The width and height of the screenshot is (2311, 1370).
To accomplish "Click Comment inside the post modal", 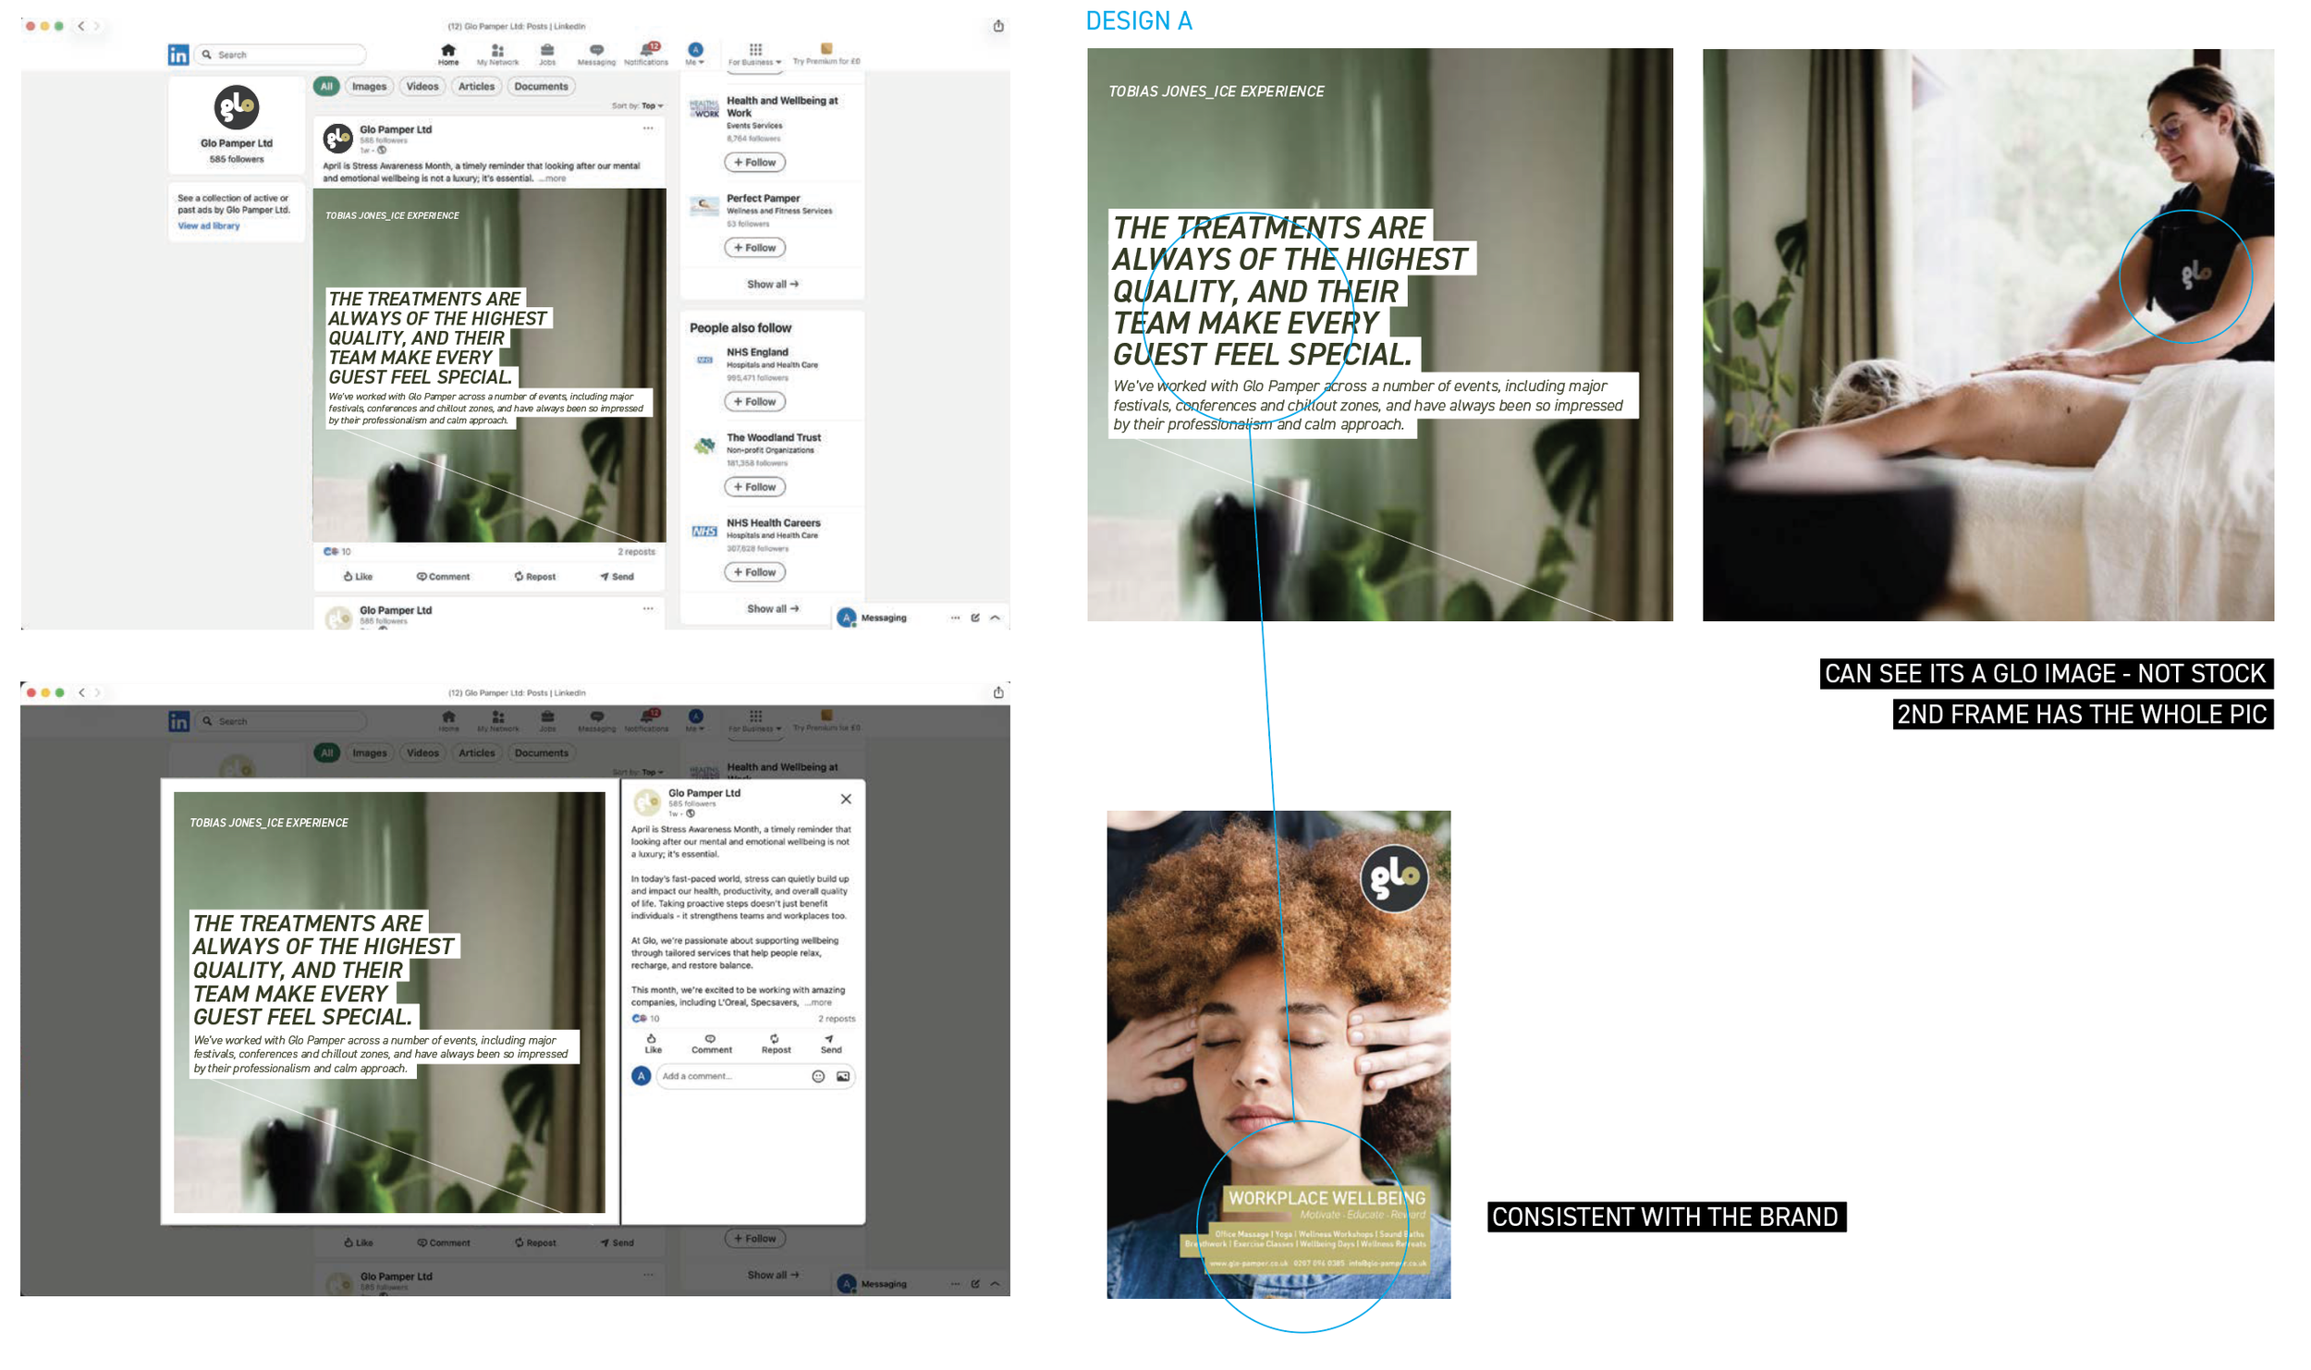I will [711, 1044].
